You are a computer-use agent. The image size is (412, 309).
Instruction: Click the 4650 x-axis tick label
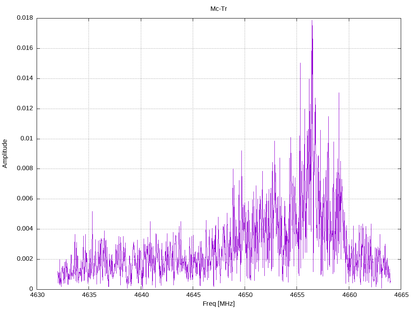pyautogui.click(x=245, y=295)
